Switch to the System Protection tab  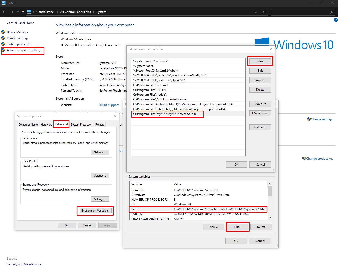point(81,125)
